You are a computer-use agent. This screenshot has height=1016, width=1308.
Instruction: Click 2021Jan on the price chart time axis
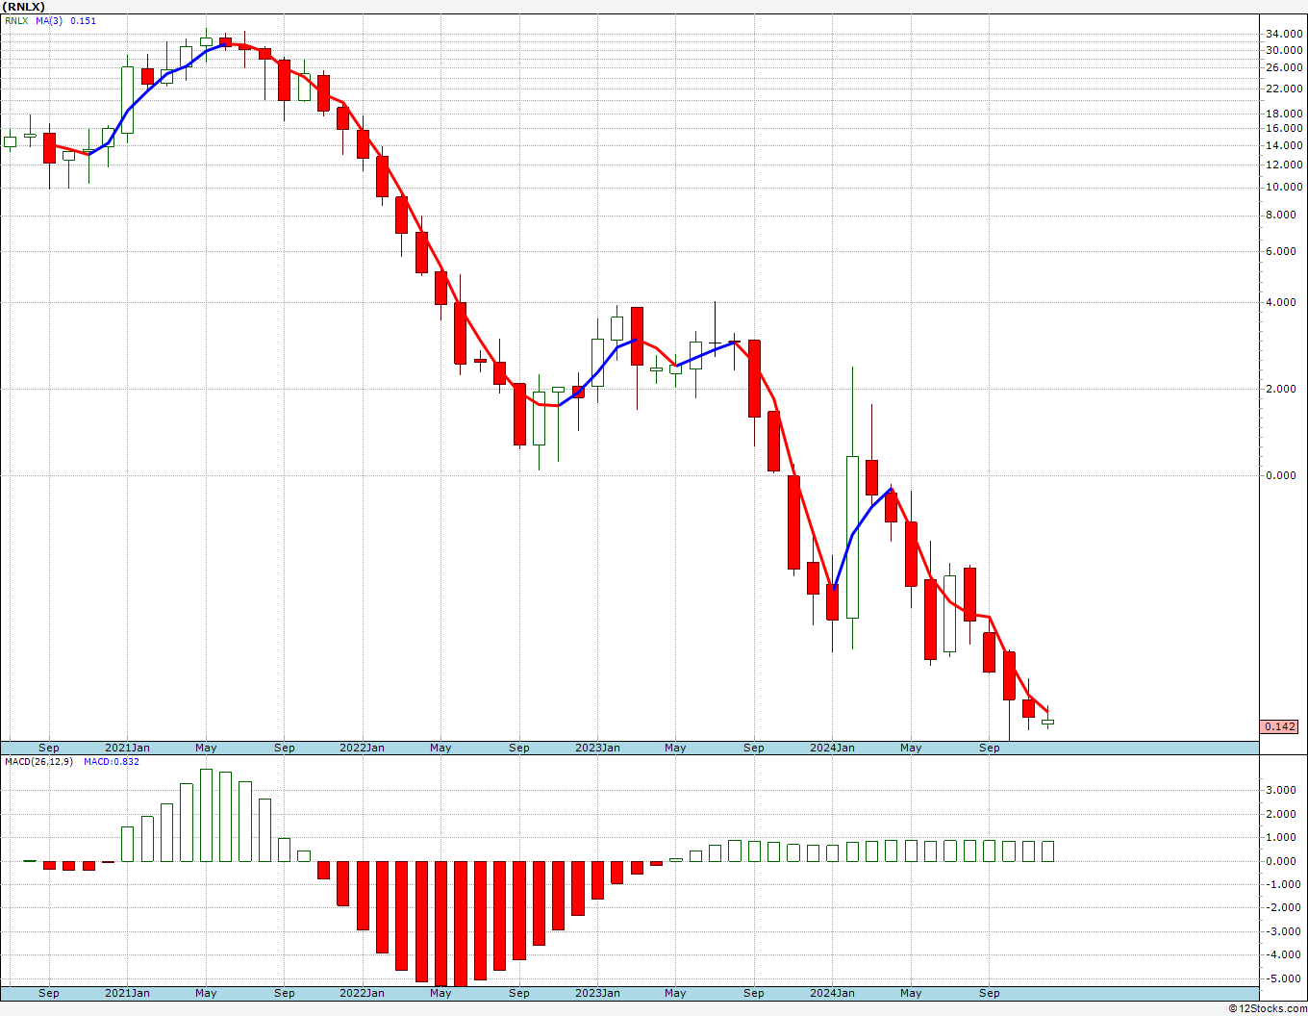click(127, 748)
